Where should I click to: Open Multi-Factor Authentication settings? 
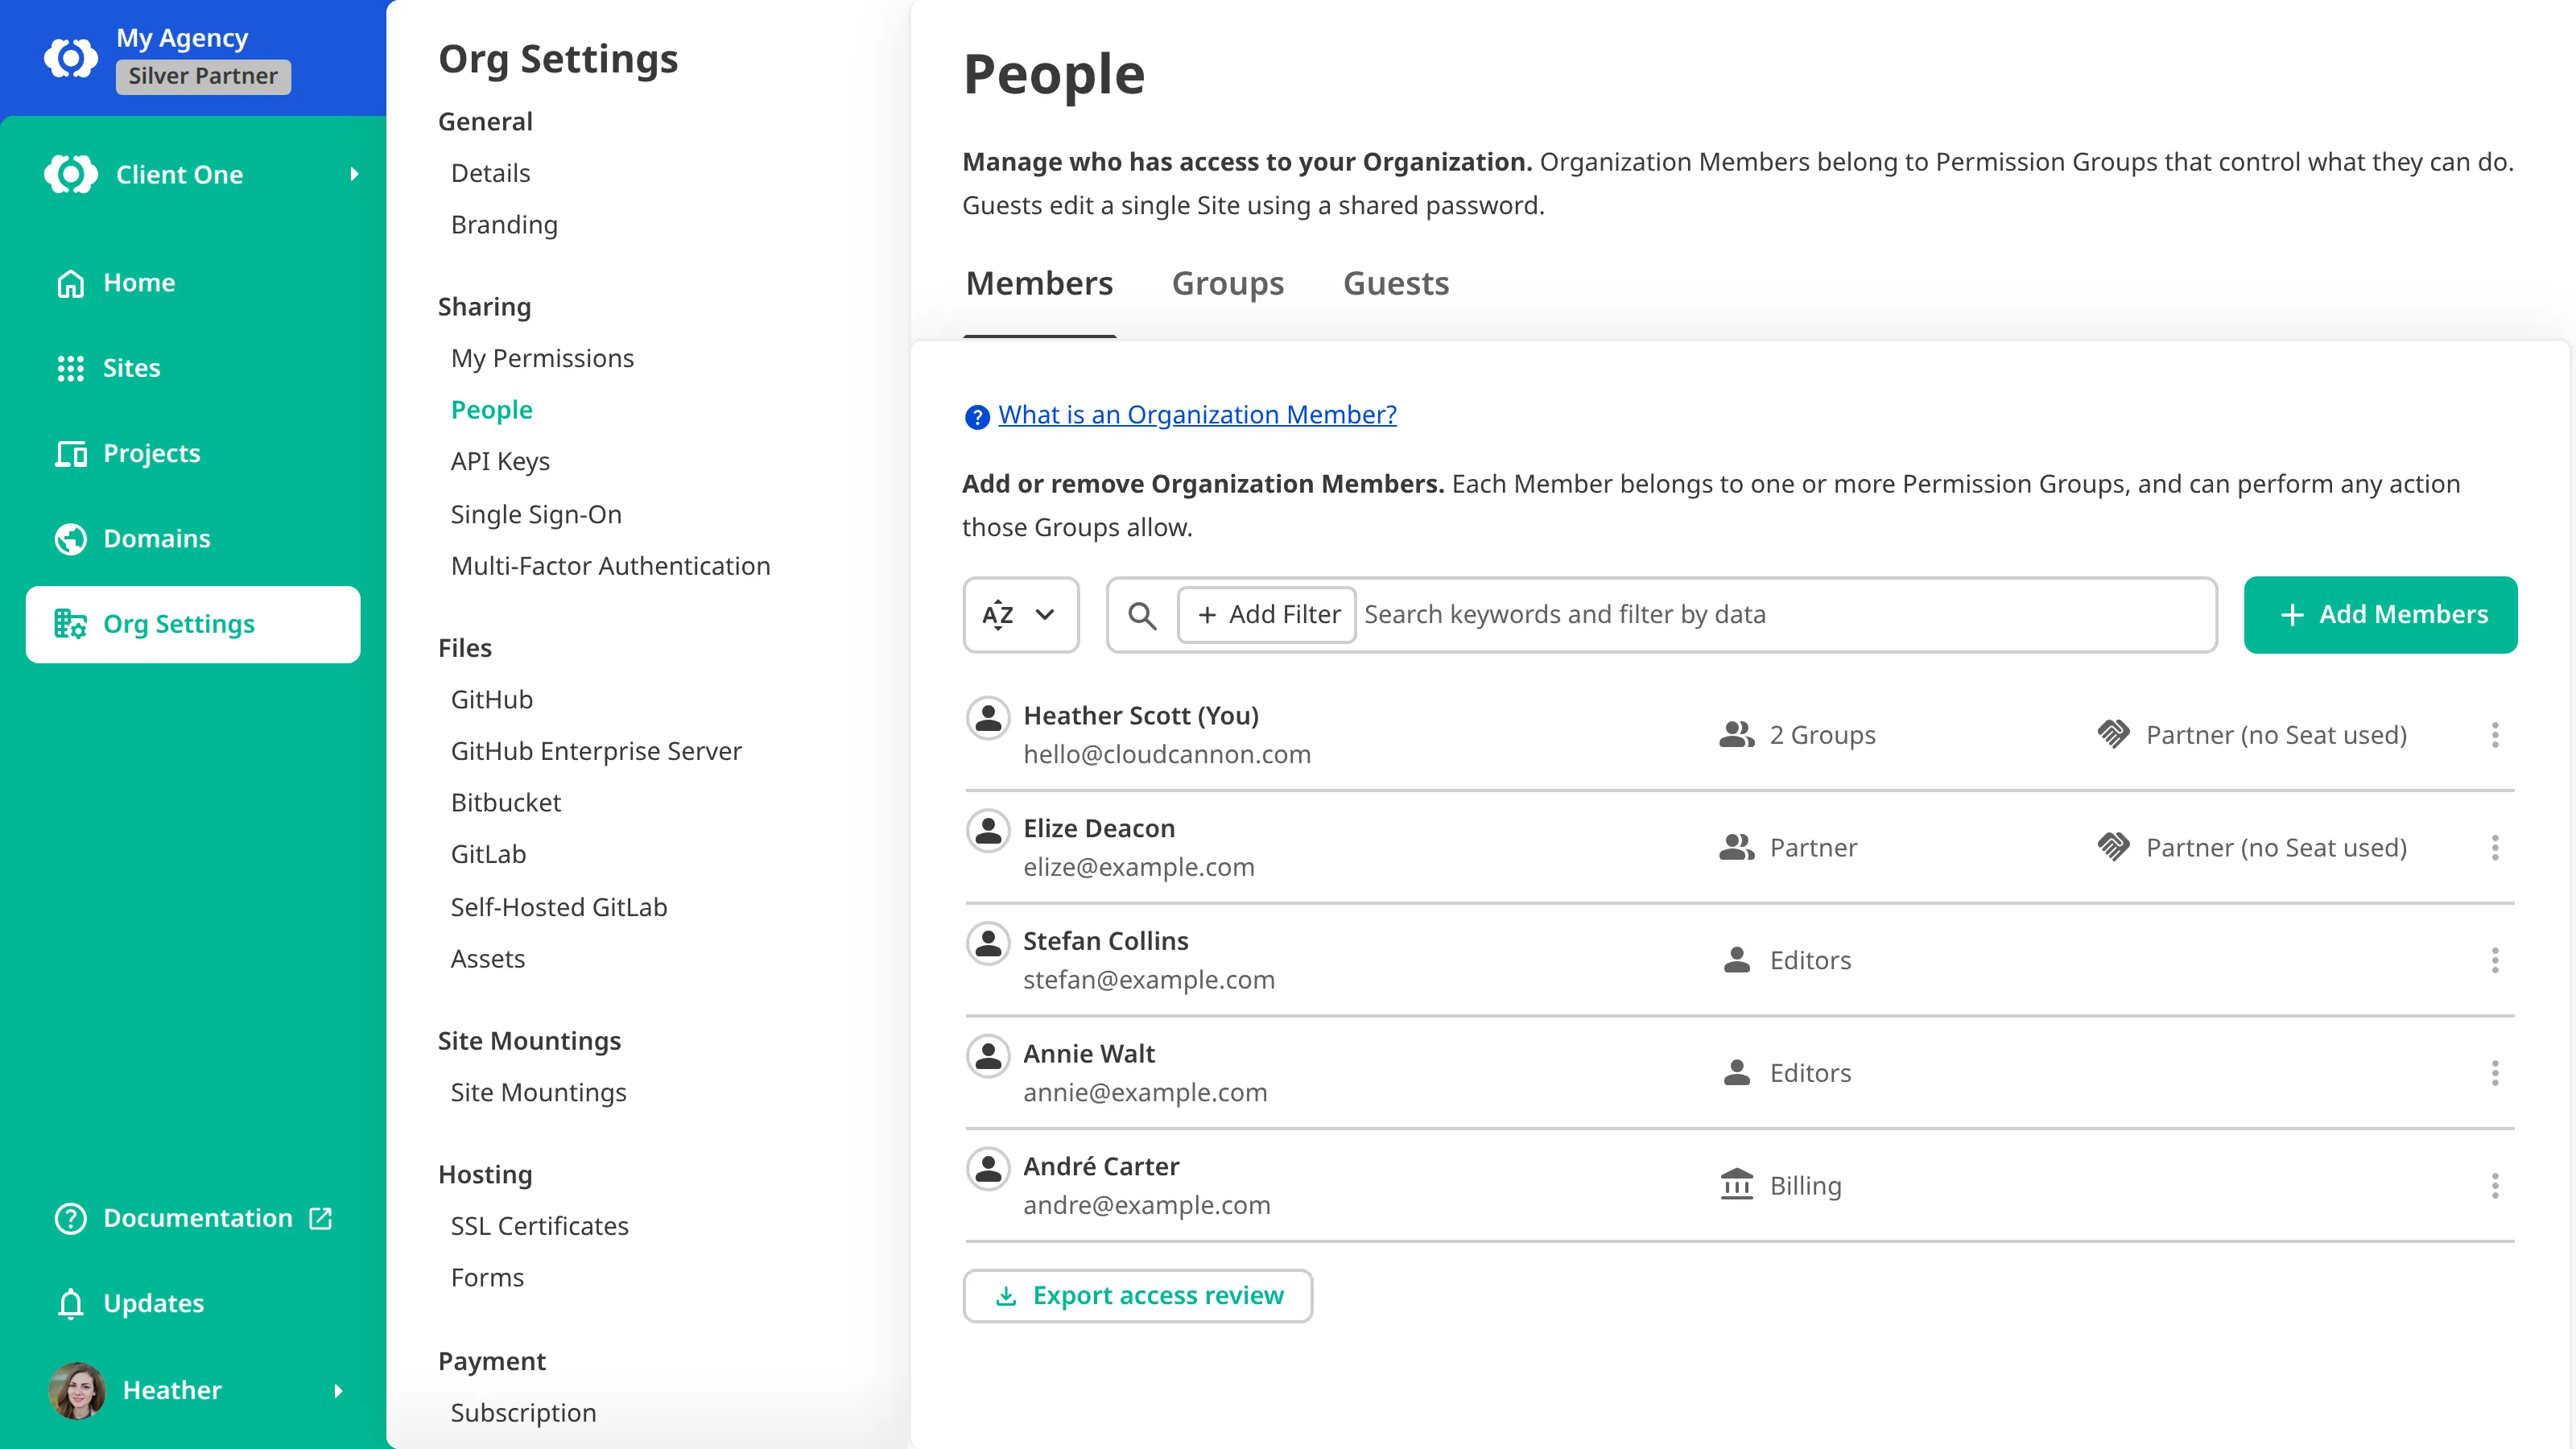[x=610, y=566]
